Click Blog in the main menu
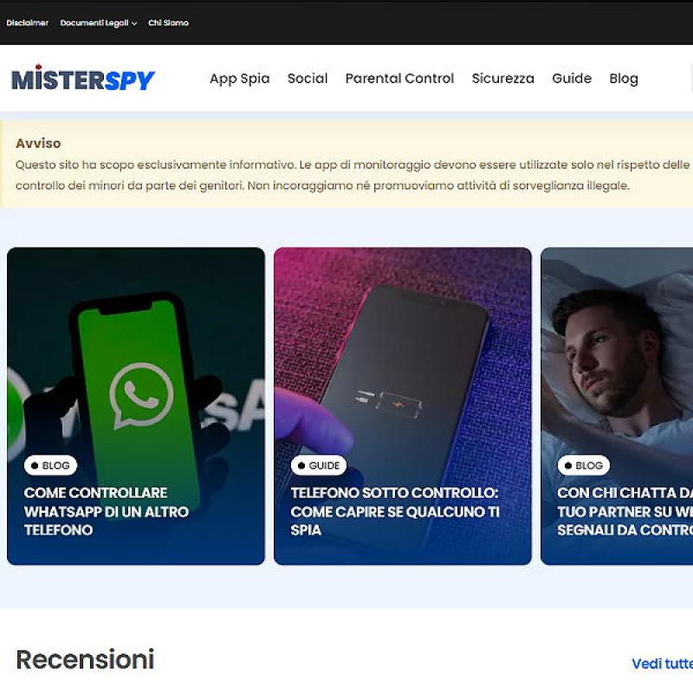Screen dimensions: 693x693 pyautogui.click(x=624, y=78)
